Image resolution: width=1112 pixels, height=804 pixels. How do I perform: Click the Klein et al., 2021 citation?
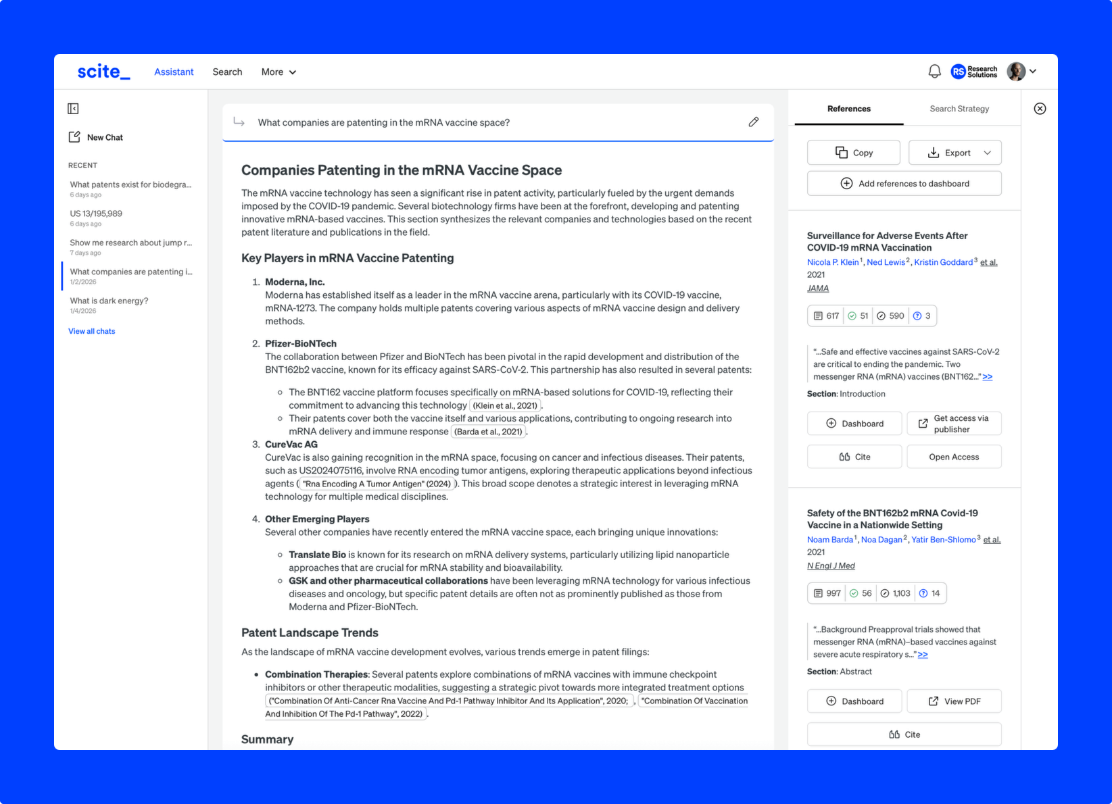(505, 405)
